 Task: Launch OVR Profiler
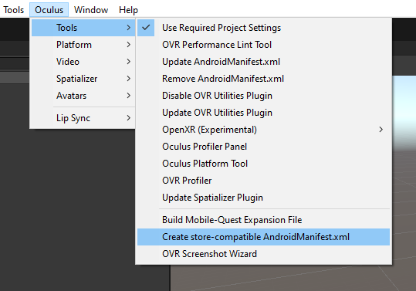(x=263, y=181)
